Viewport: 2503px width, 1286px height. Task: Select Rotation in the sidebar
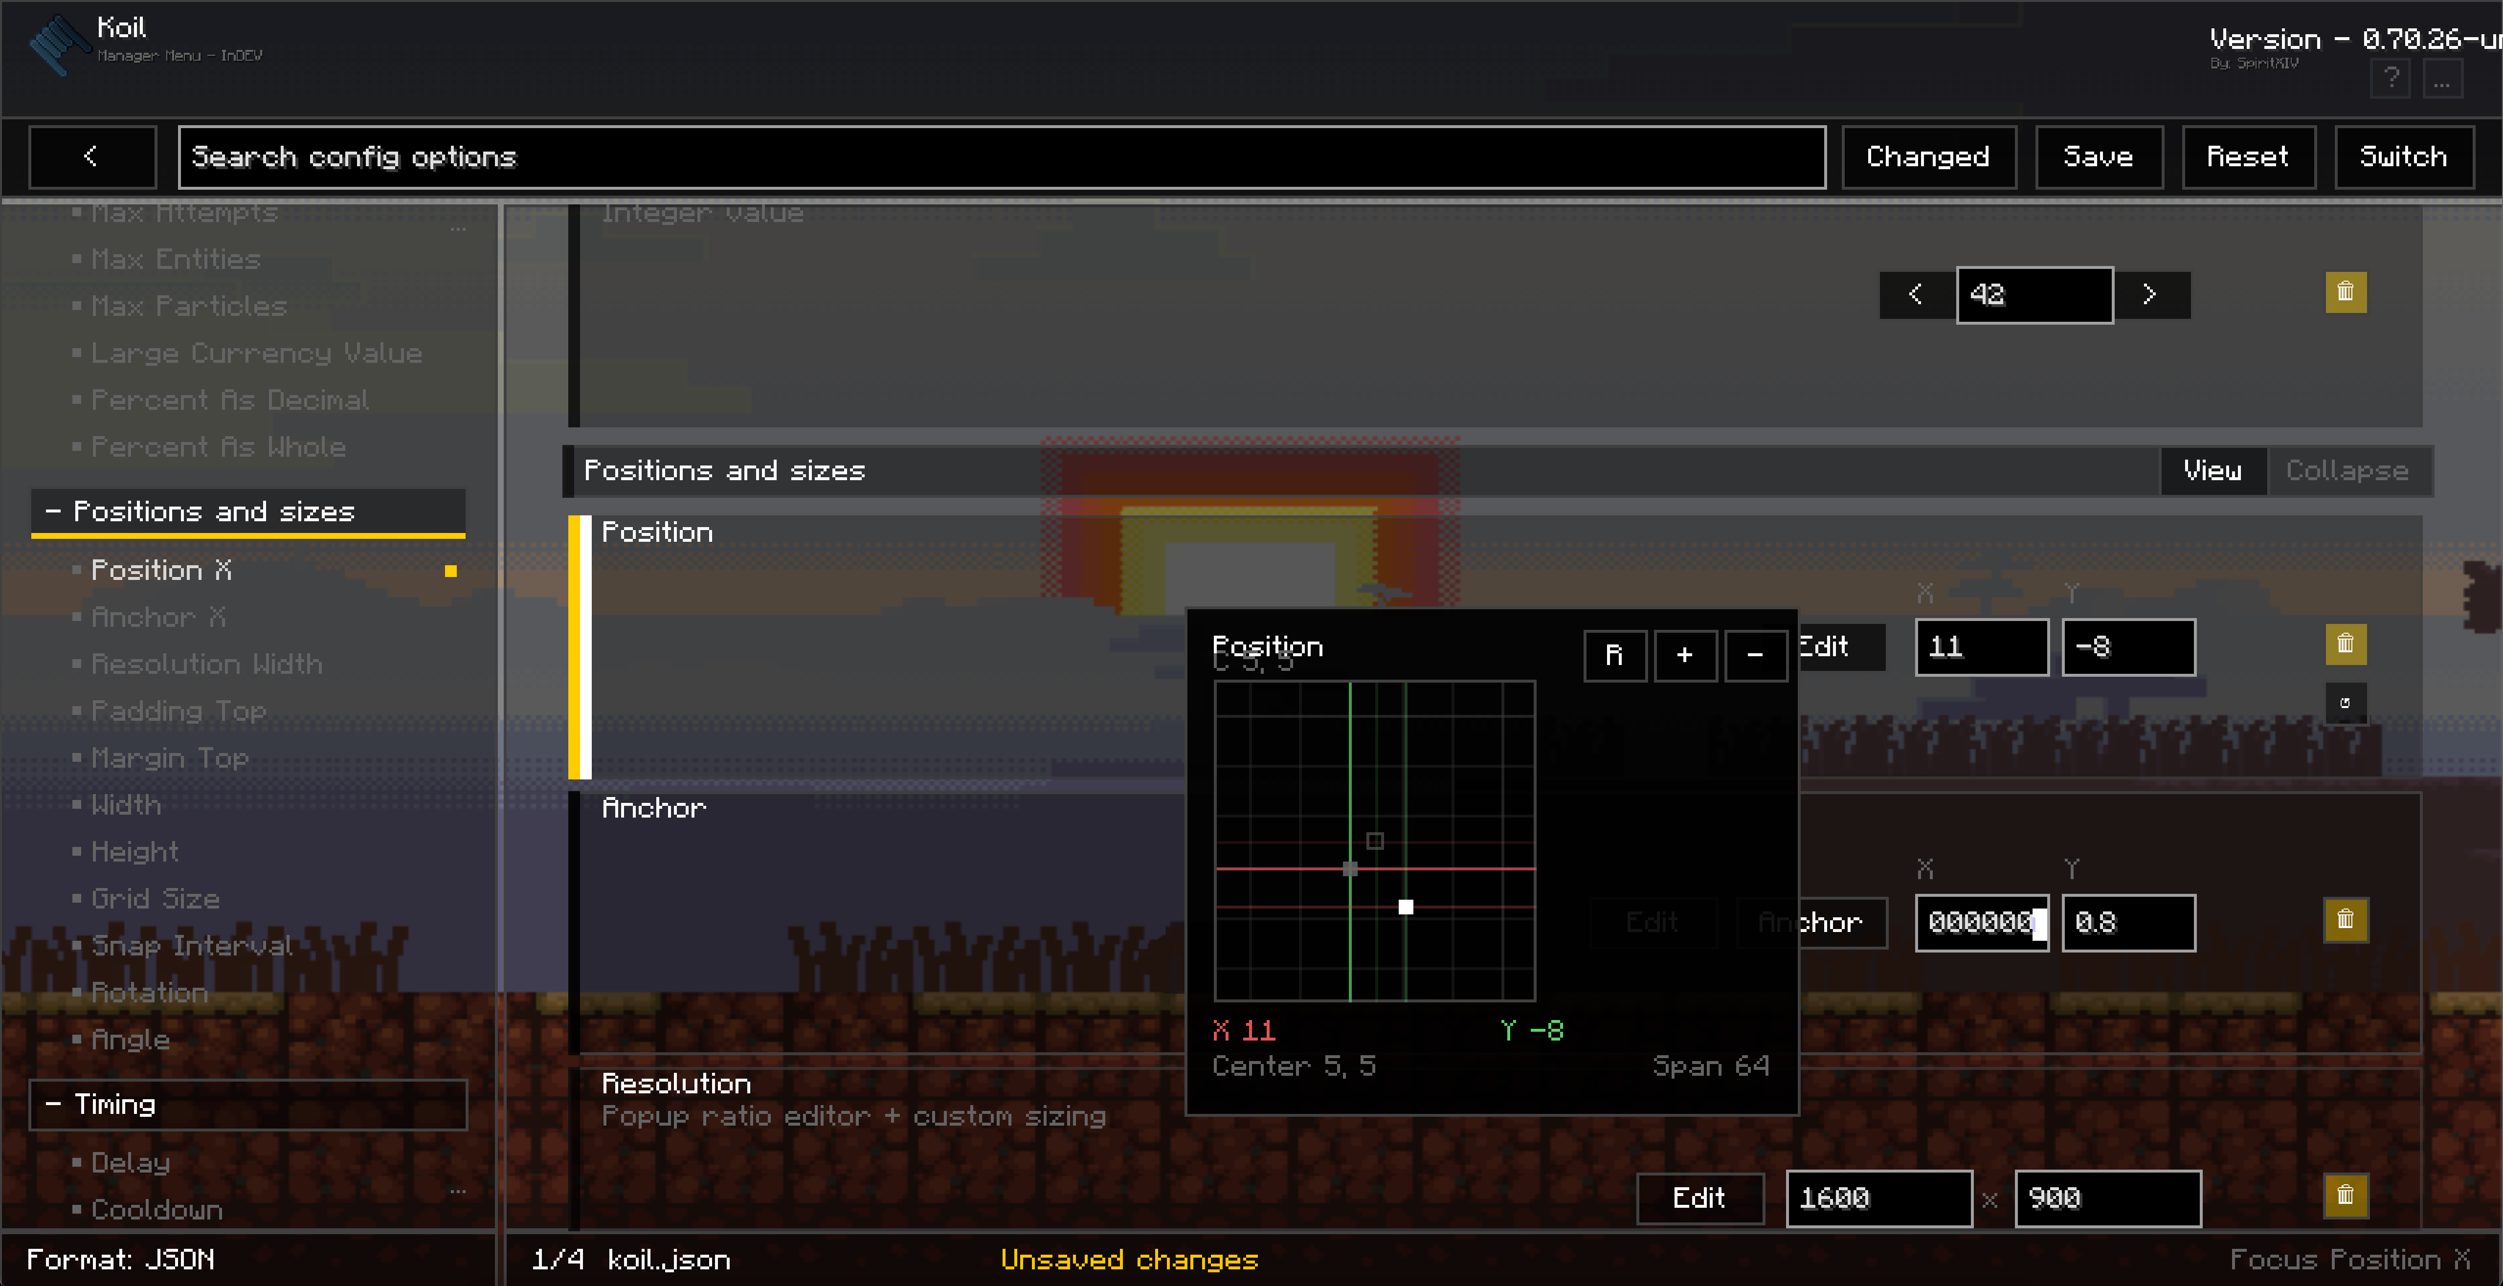(x=150, y=993)
